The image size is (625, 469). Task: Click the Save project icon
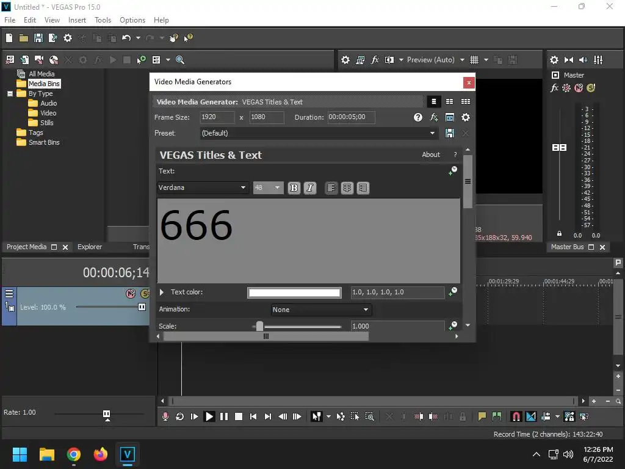click(38, 38)
